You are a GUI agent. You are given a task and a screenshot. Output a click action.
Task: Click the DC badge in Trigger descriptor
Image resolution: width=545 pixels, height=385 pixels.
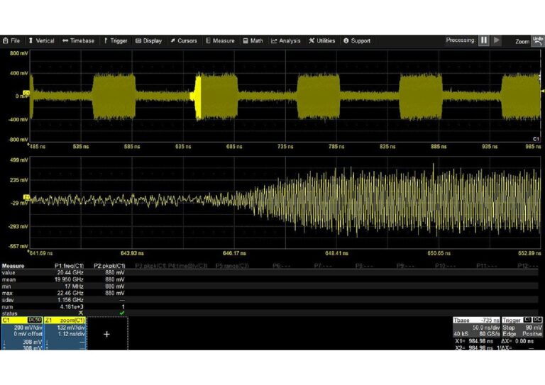[x=537, y=320]
